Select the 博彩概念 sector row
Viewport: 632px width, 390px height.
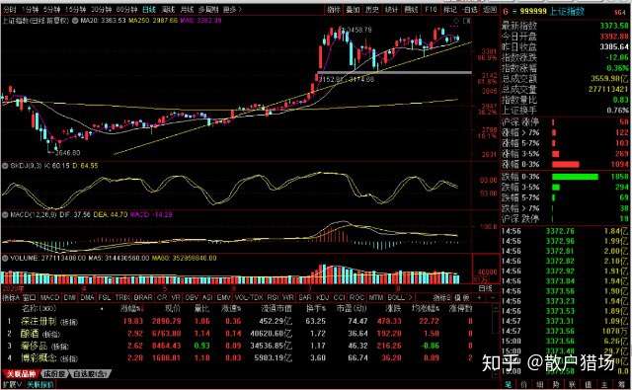[x=238, y=357]
